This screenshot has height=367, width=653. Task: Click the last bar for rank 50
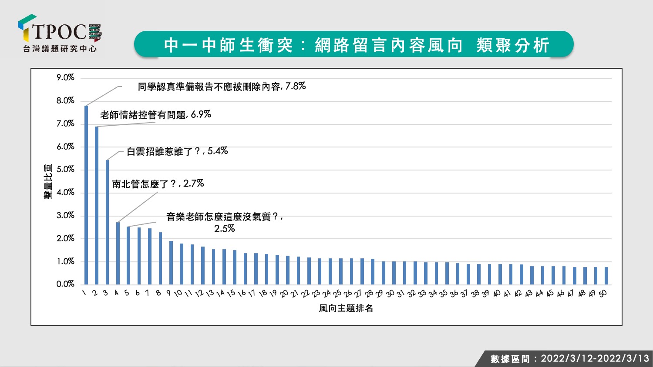(x=606, y=276)
